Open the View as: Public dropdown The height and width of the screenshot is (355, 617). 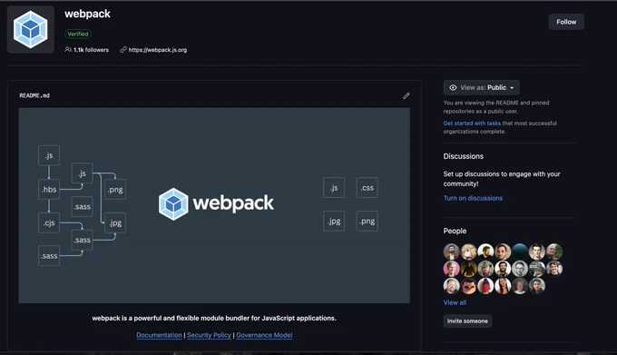coord(481,87)
